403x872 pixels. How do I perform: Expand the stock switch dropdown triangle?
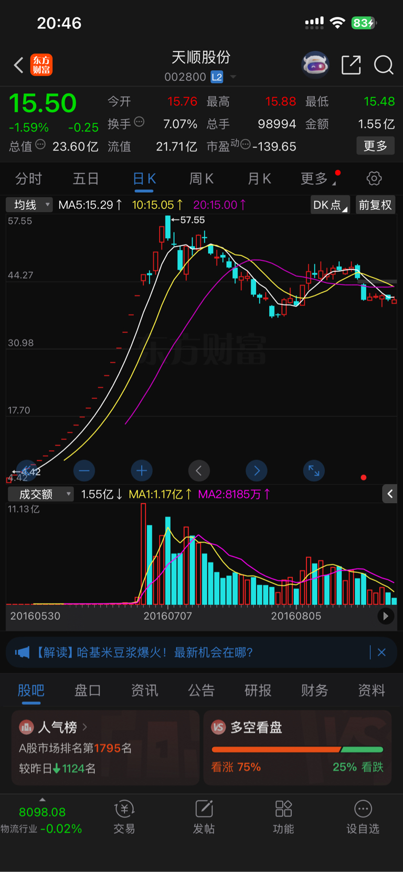(233, 77)
